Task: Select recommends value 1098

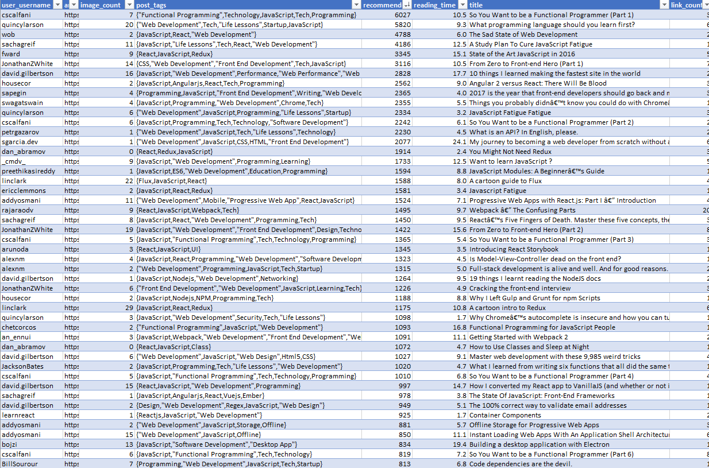Action: click(x=403, y=318)
